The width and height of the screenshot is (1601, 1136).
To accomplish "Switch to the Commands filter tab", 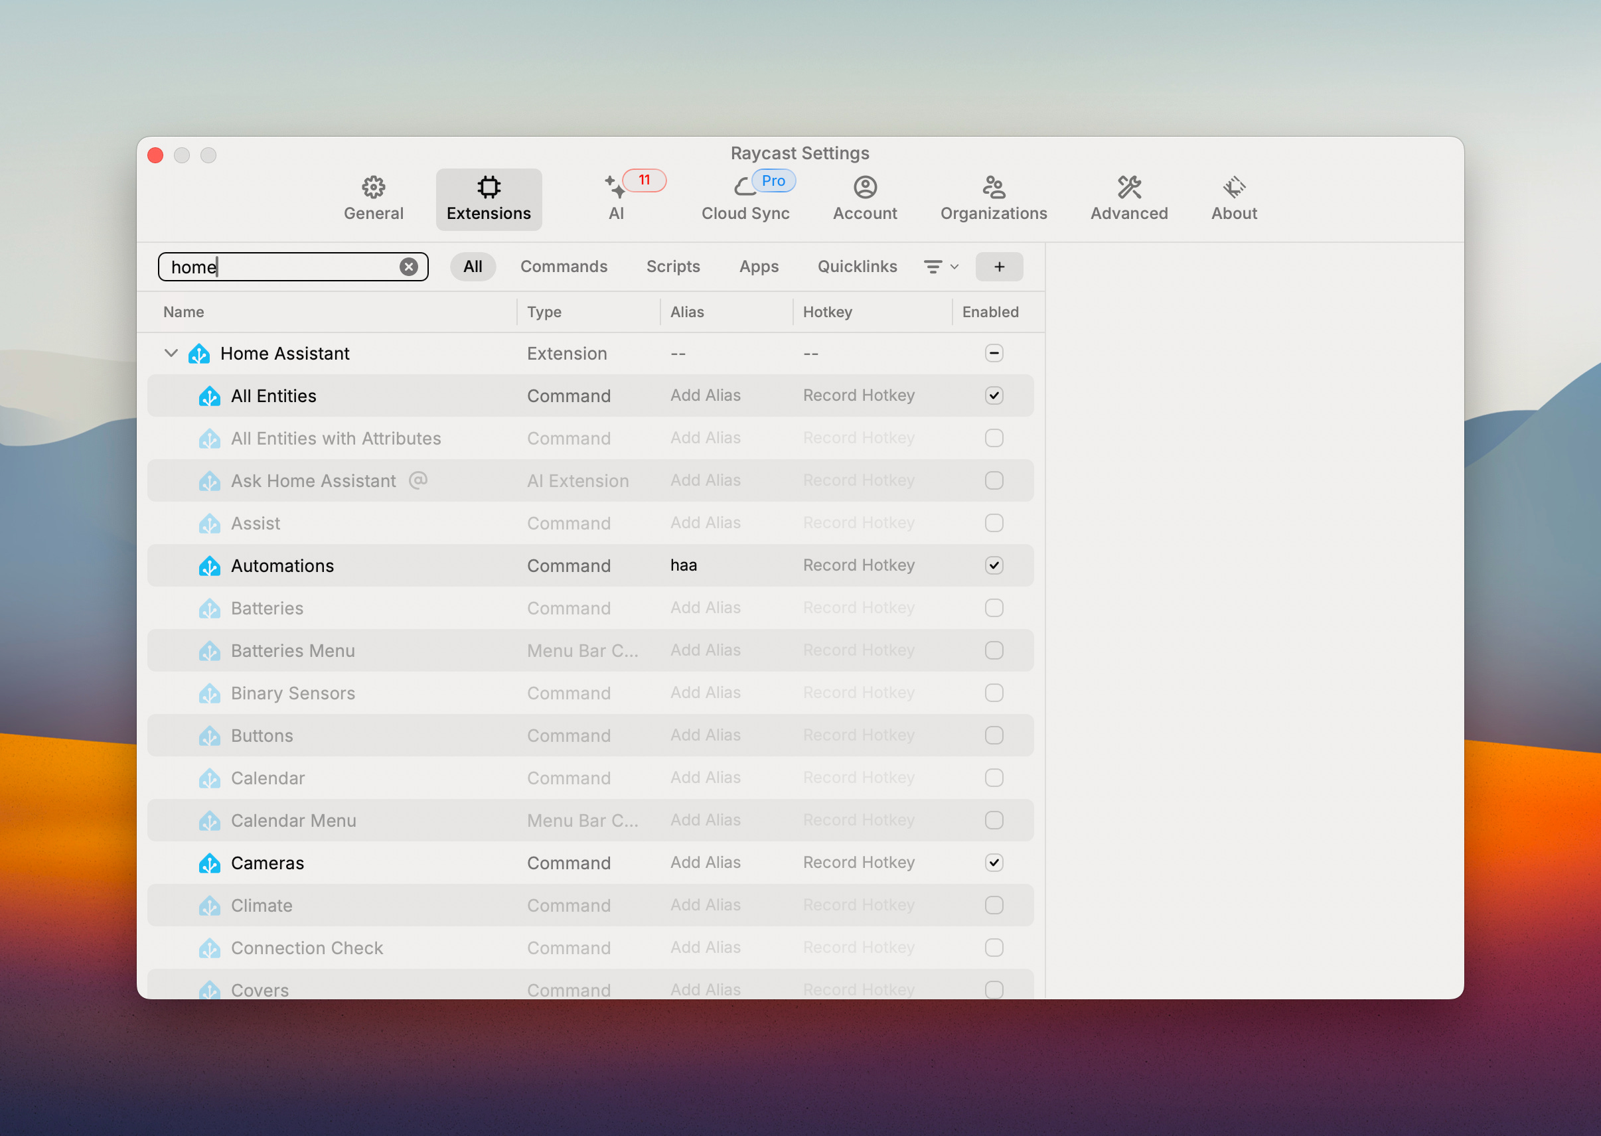I will click(564, 267).
